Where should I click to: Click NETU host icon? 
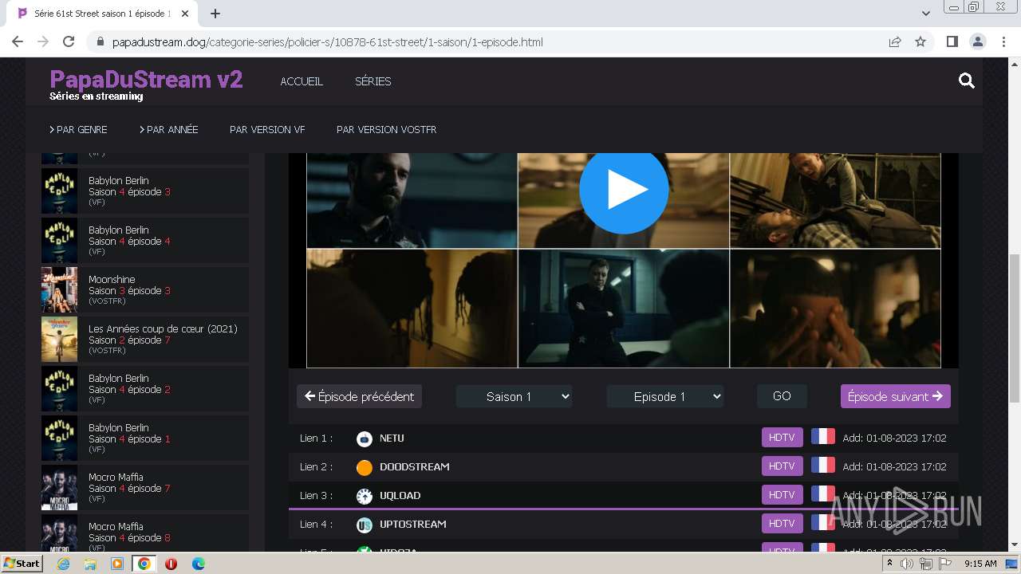pyautogui.click(x=365, y=438)
